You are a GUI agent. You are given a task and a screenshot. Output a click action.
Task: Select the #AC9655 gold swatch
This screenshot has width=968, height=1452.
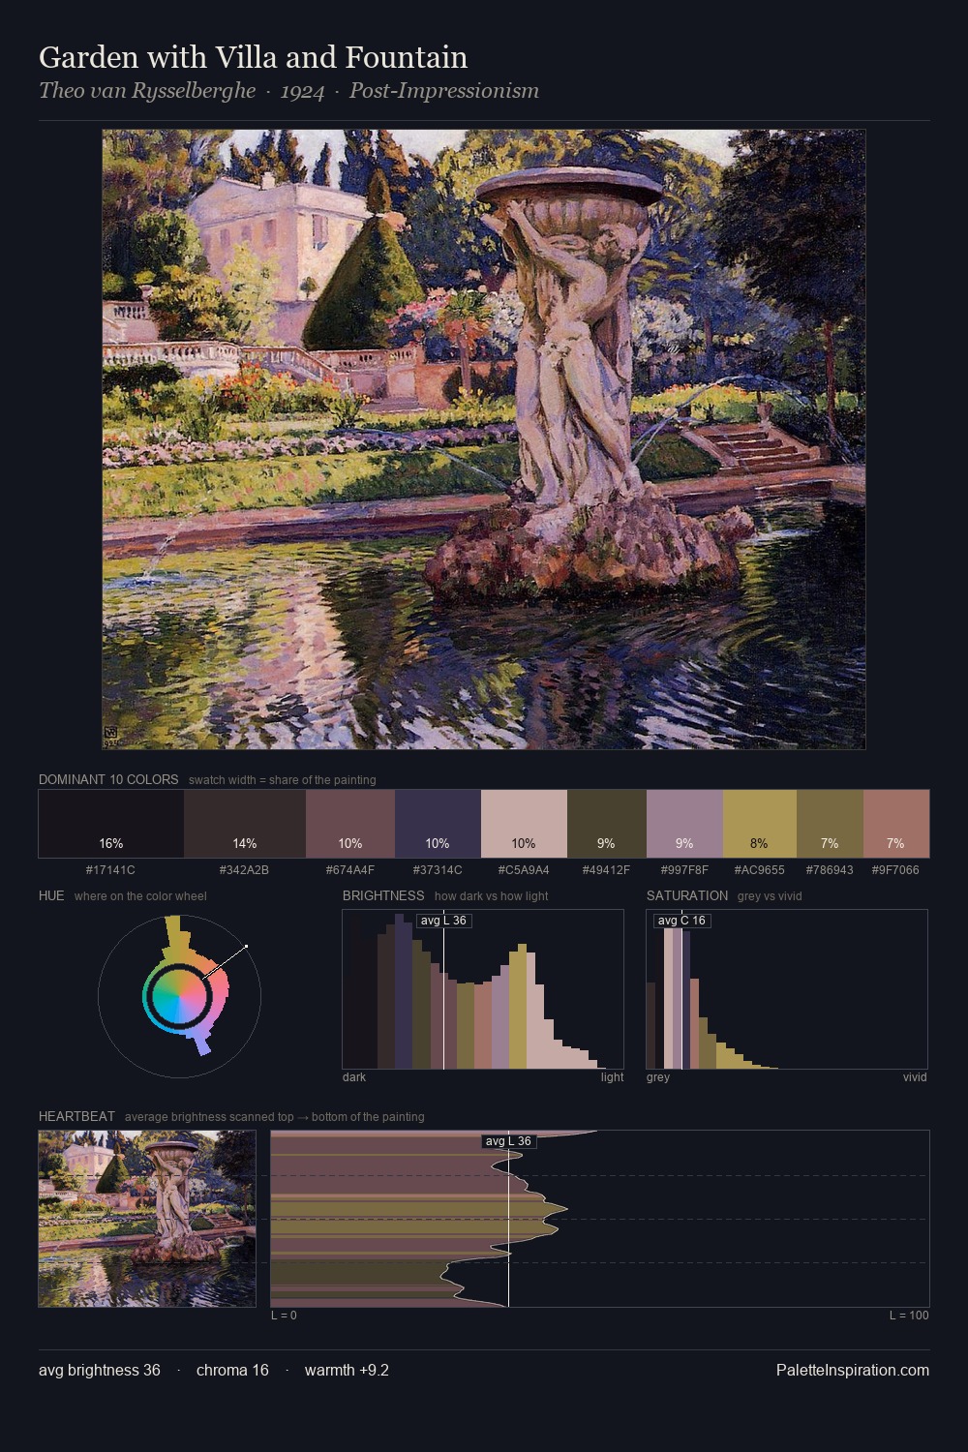760,824
